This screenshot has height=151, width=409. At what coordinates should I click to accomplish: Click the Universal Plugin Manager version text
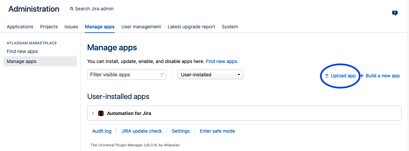pos(135,145)
